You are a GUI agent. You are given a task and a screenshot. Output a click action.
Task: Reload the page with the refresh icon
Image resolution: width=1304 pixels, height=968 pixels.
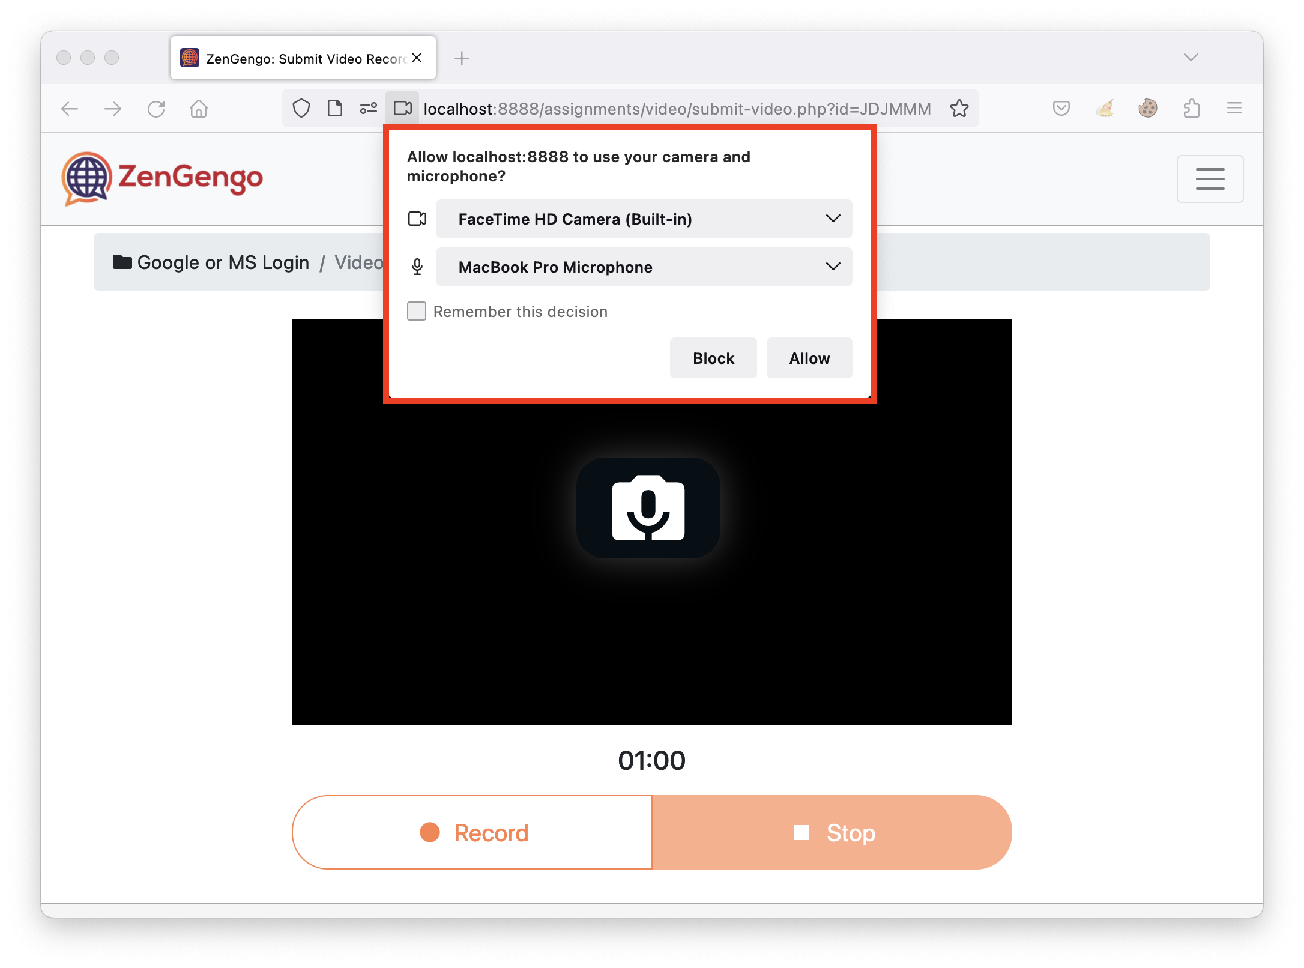(156, 109)
